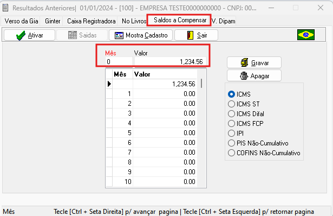
Task: Click the Gravar save icon
Action: click(244, 62)
